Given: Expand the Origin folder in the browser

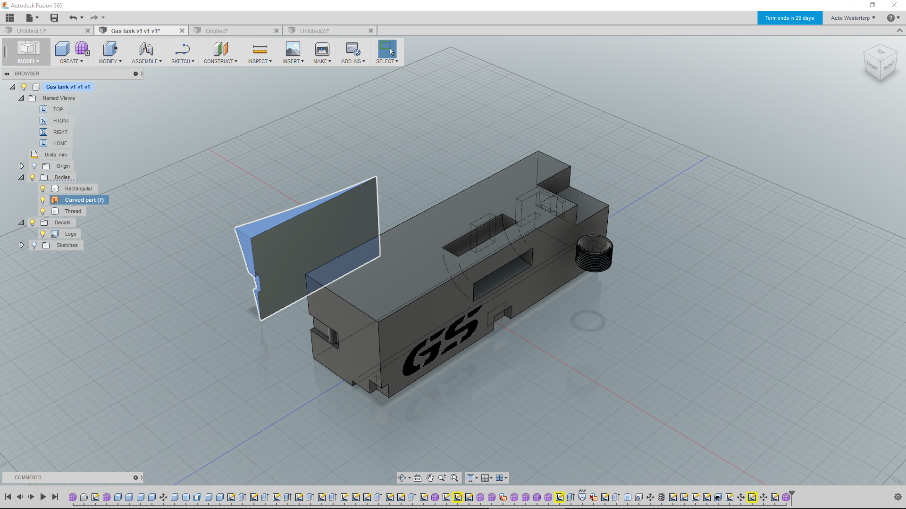Looking at the screenshot, I should point(22,166).
